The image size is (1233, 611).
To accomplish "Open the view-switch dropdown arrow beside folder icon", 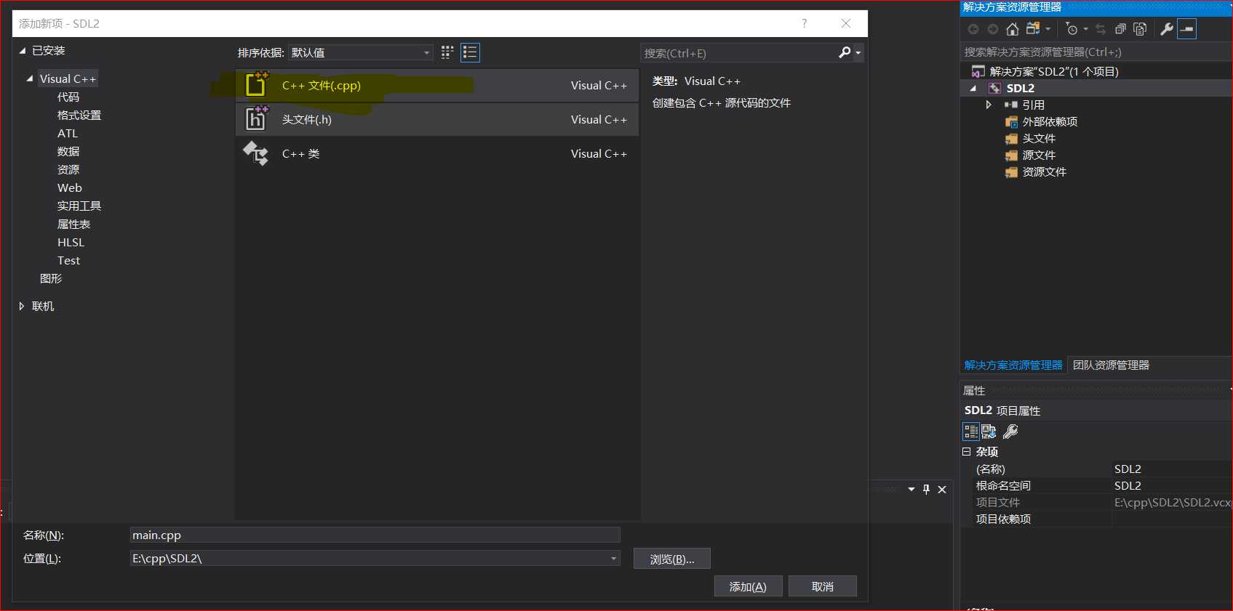I will coord(1048,29).
